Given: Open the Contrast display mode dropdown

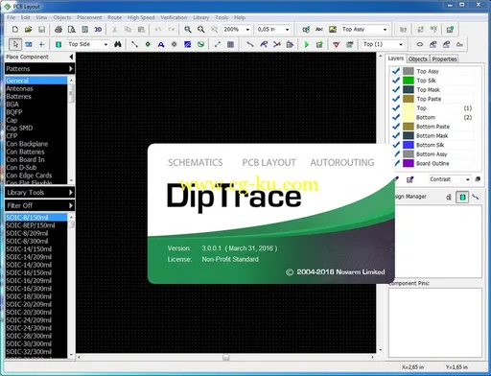Looking at the screenshot, I should (x=467, y=179).
